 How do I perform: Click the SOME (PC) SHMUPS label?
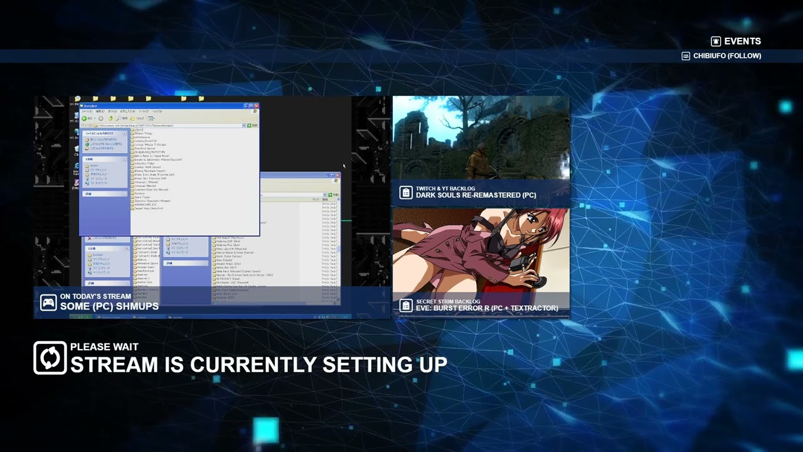point(109,306)
